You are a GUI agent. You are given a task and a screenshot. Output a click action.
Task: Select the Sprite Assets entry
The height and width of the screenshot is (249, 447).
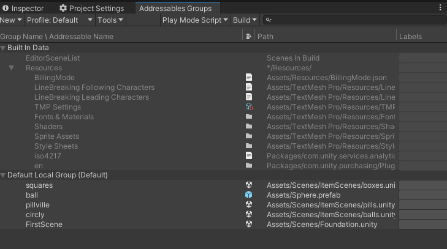click(57, 136)
